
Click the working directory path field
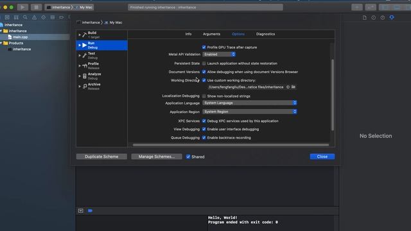click(x=246, y=87)
